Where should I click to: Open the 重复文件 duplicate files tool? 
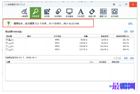pyautogui.click(x=103, y=13)
